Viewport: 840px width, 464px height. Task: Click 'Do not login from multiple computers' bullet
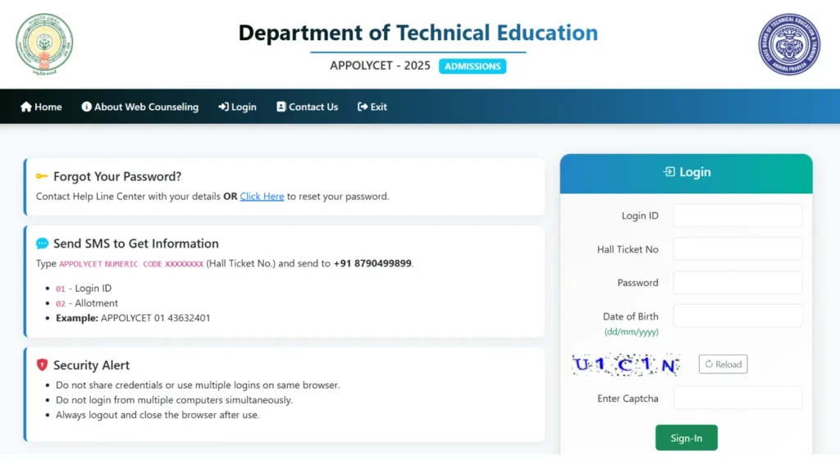click(174, 400)
